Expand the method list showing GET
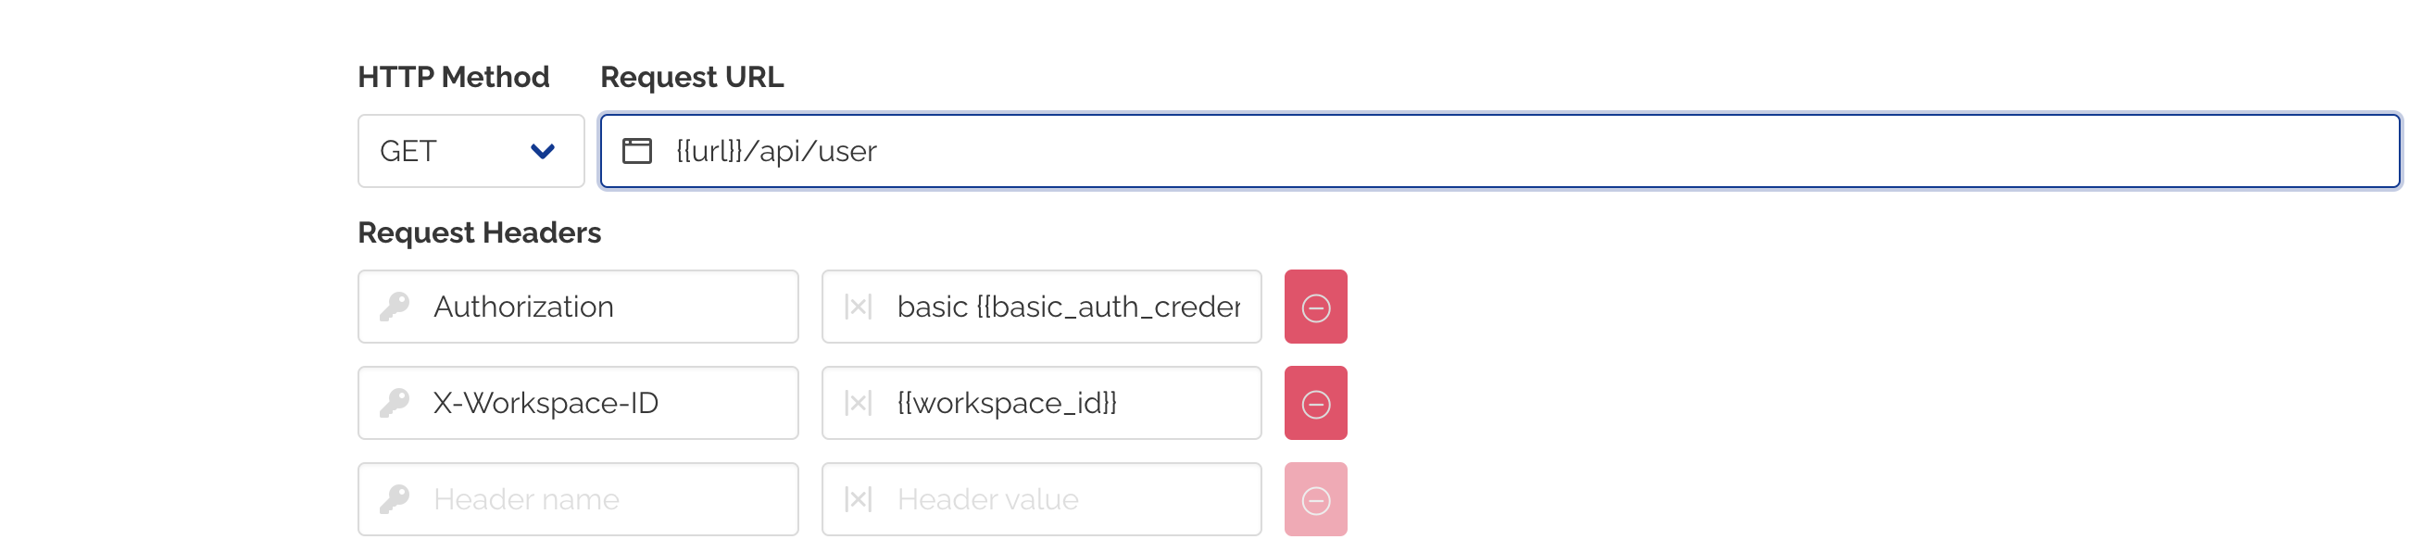 click(x=470, y=149)
